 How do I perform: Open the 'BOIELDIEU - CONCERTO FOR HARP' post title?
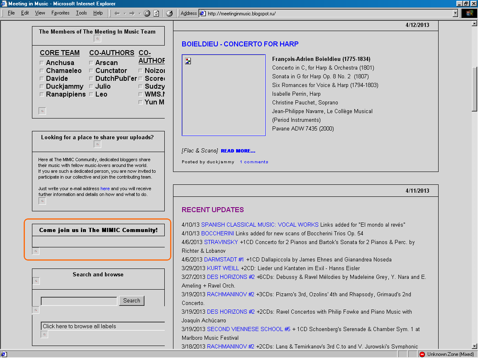point(240,44)
